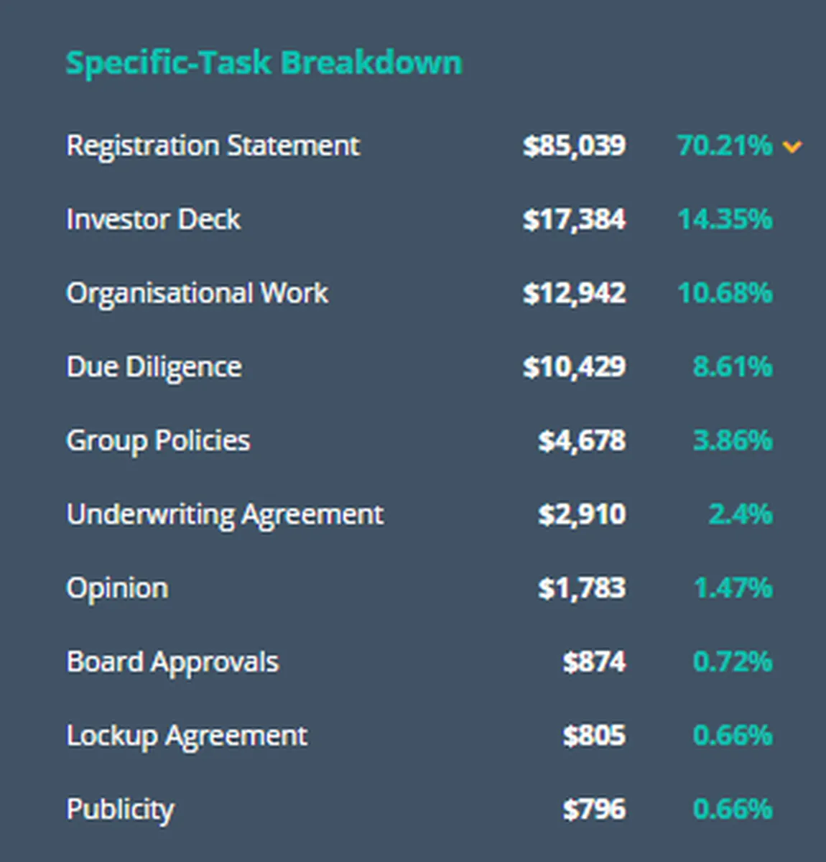Click the 14.35% percentage value
This screenshot has height=862, width=826.
(x=725, y=219)
